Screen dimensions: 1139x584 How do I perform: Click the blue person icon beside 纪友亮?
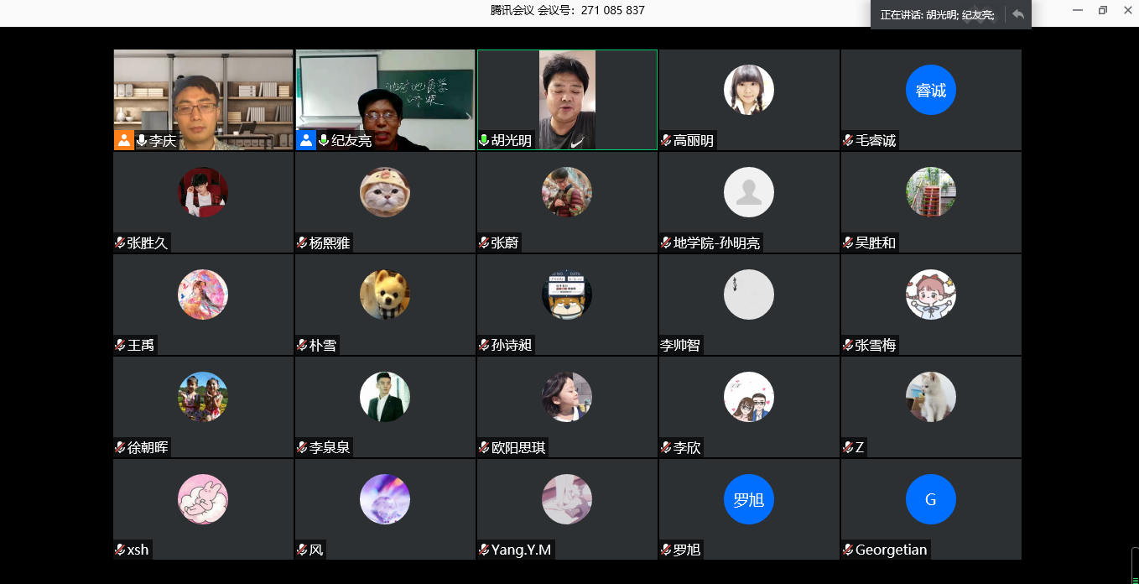(306, 141)
